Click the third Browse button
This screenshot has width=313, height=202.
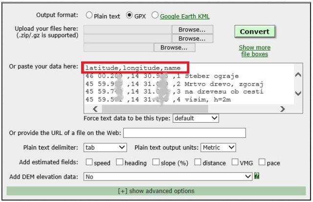tap(174, 47)
